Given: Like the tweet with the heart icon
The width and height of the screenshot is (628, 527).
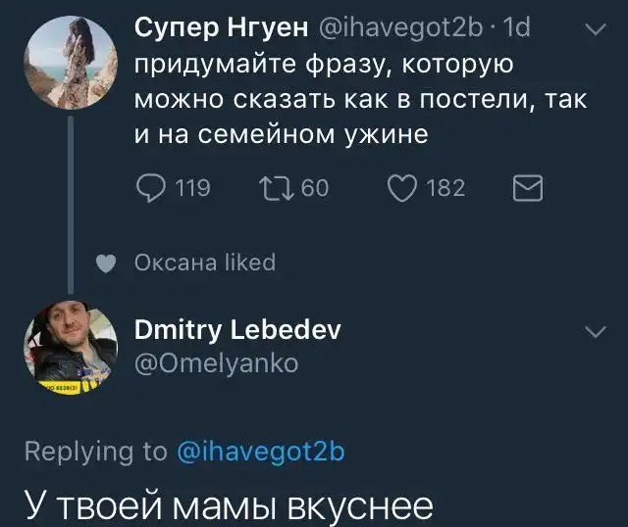Looking at the screenshot, I should click(x=402, y=187).
